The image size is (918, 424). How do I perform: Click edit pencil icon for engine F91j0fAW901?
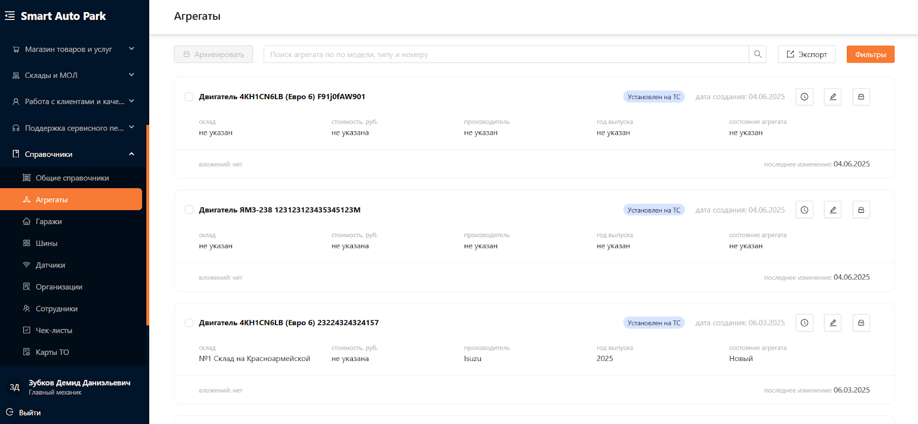[833, 97]
